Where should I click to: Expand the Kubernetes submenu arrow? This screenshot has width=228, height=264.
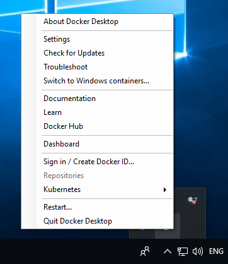click(165, 189)
